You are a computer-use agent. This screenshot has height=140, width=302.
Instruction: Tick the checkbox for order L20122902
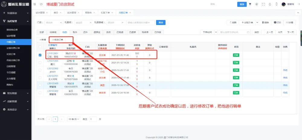coord(40,70)
